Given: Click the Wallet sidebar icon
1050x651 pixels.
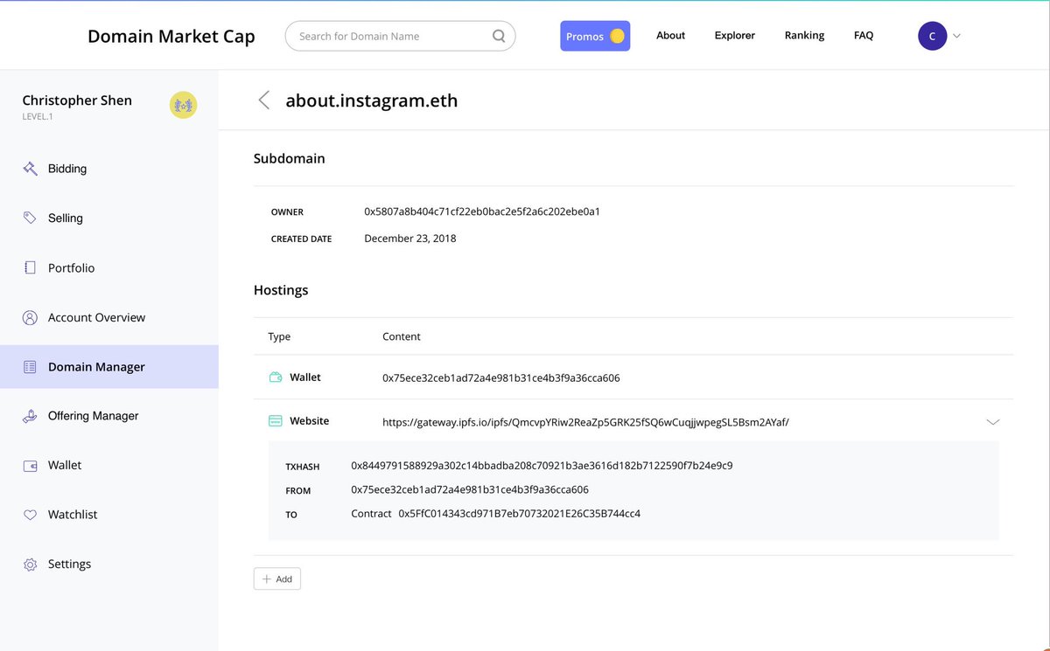Looking at the screenshot, I should [30, 466].
